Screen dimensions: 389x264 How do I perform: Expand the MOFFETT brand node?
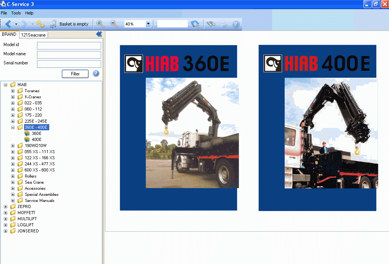pyautogui.click(x=5, y=213)
